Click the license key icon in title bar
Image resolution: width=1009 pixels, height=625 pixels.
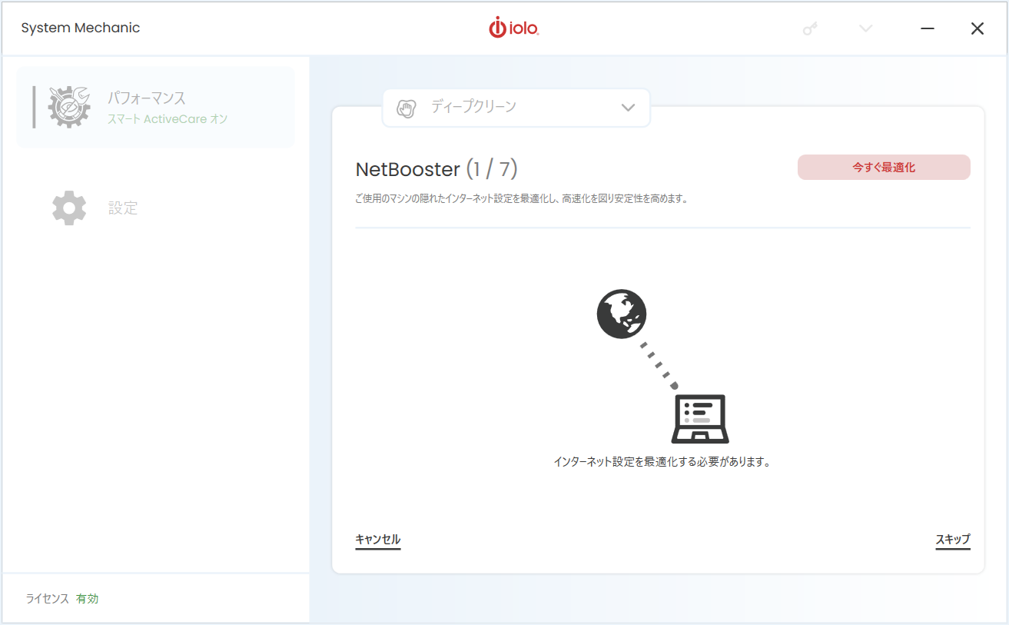coord(809,28)
